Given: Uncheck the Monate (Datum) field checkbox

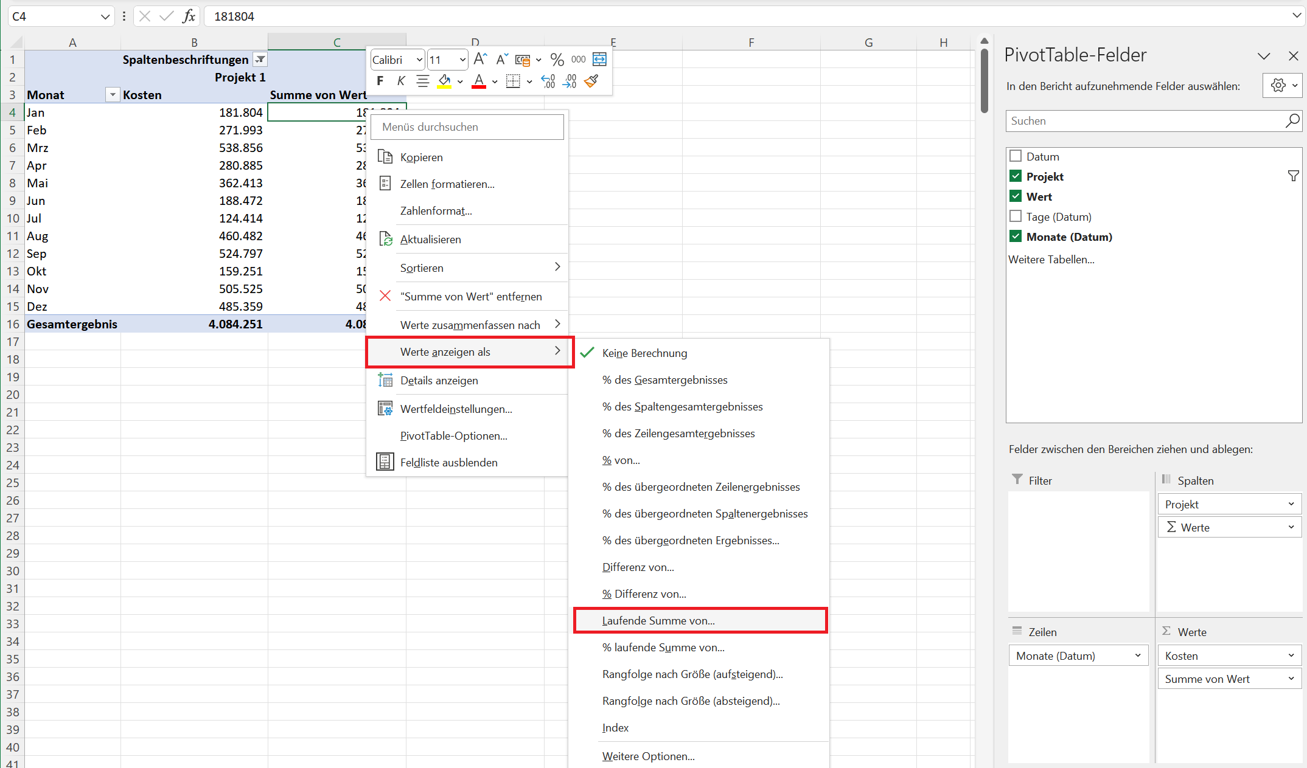Looking at the screenshot, I should tap(1015, 236).
